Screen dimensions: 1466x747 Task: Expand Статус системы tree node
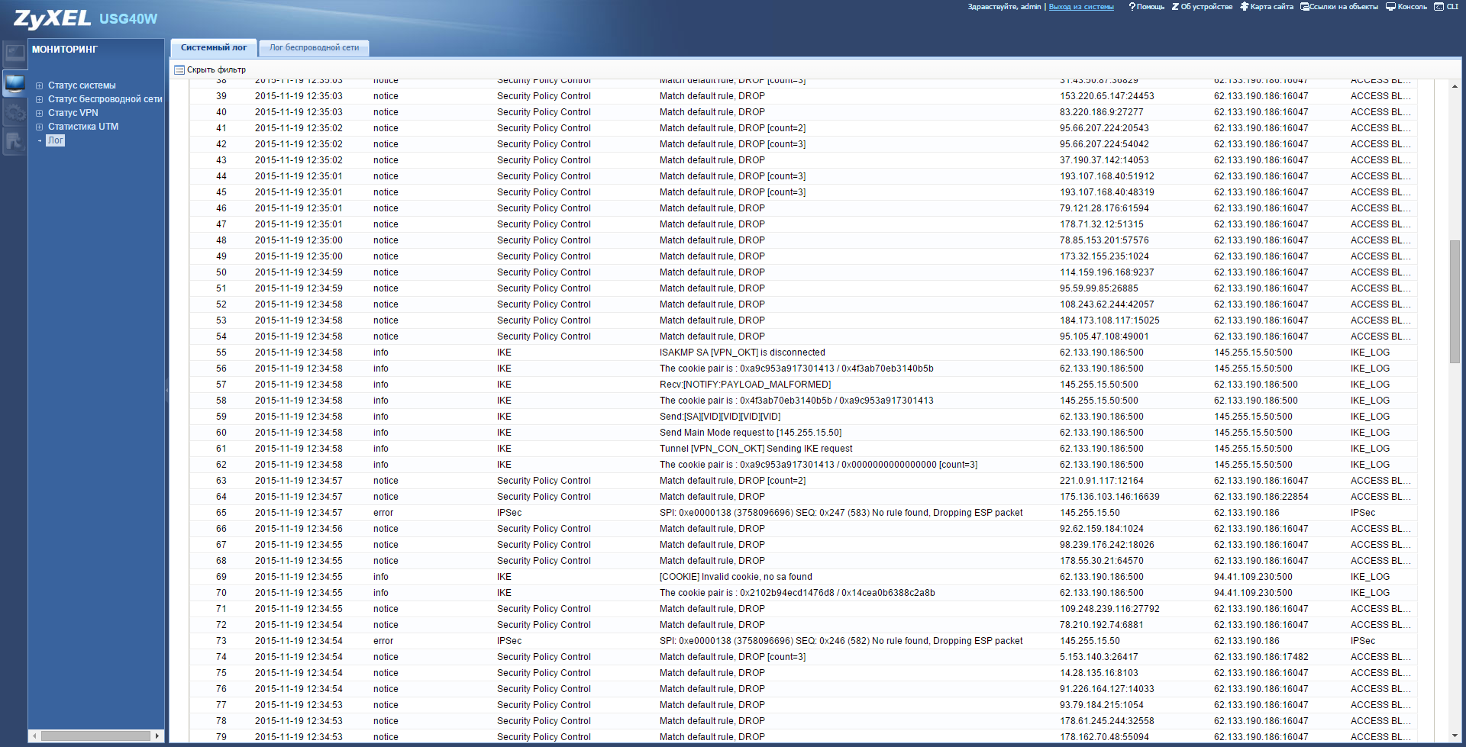pos(40,86)
